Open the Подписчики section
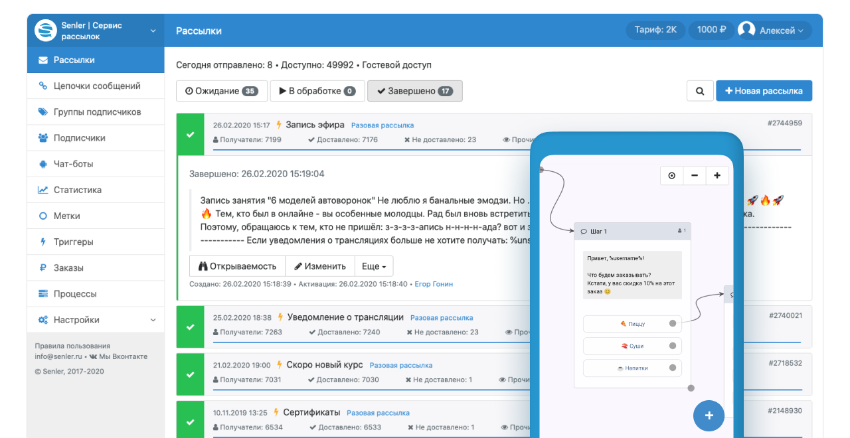850x438 pixels. point(96,138)
